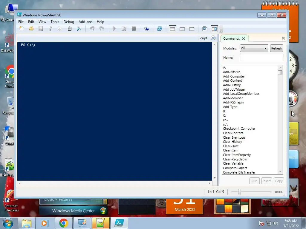The height and width of the screenshot is (229, 306).
Task: Create a new script with the New icon
Action: pyautogui.click(x=22, y=29)
